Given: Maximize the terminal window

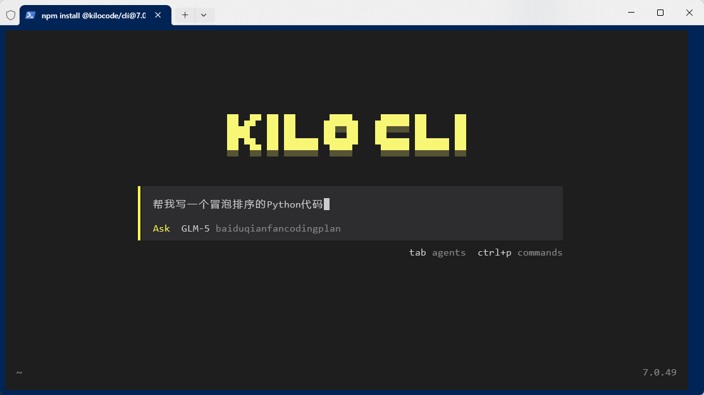Looking at the screenshot, I should click(660, 13).
